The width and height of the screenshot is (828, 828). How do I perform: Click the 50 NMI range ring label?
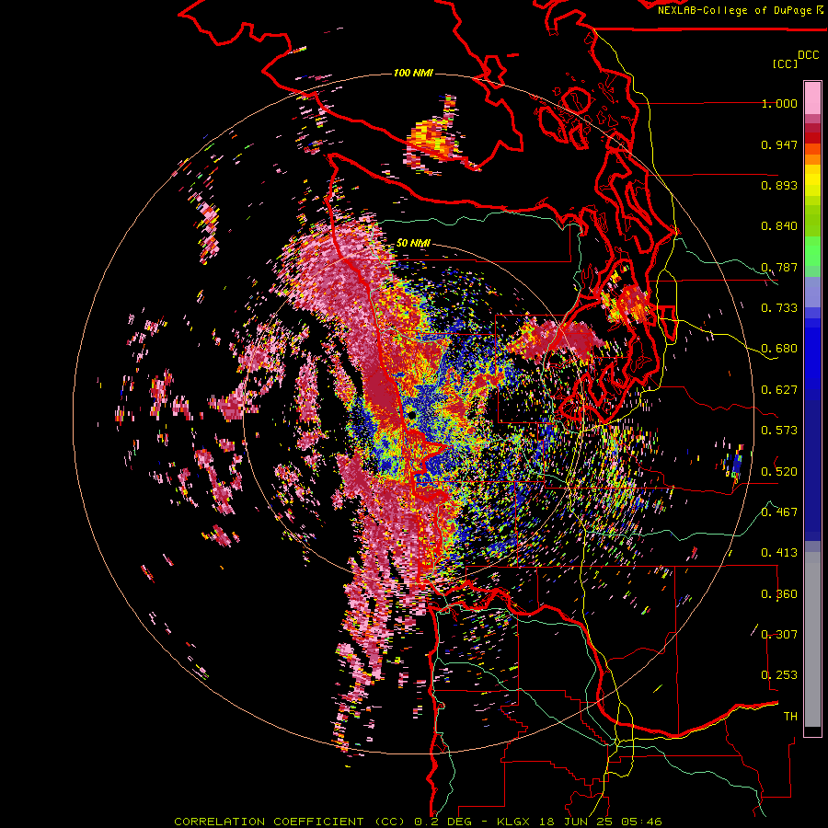coord(413,243)
